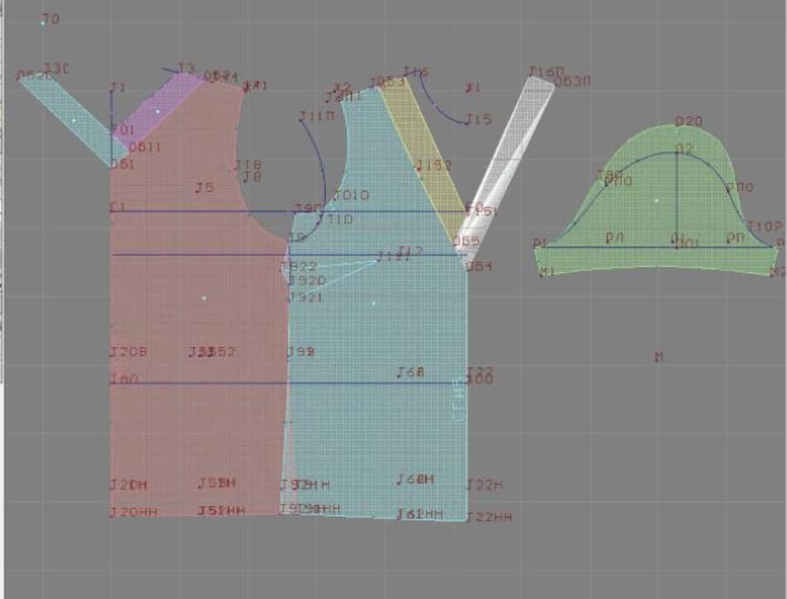Screen dimensions: 787x599
Task: Select the teal strip piece at left
Action: (x=74, y=120)
